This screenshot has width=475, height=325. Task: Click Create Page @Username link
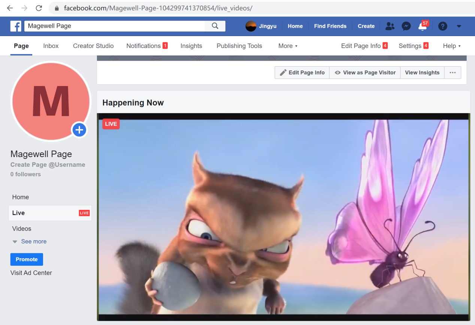click(x=48, y=165)
